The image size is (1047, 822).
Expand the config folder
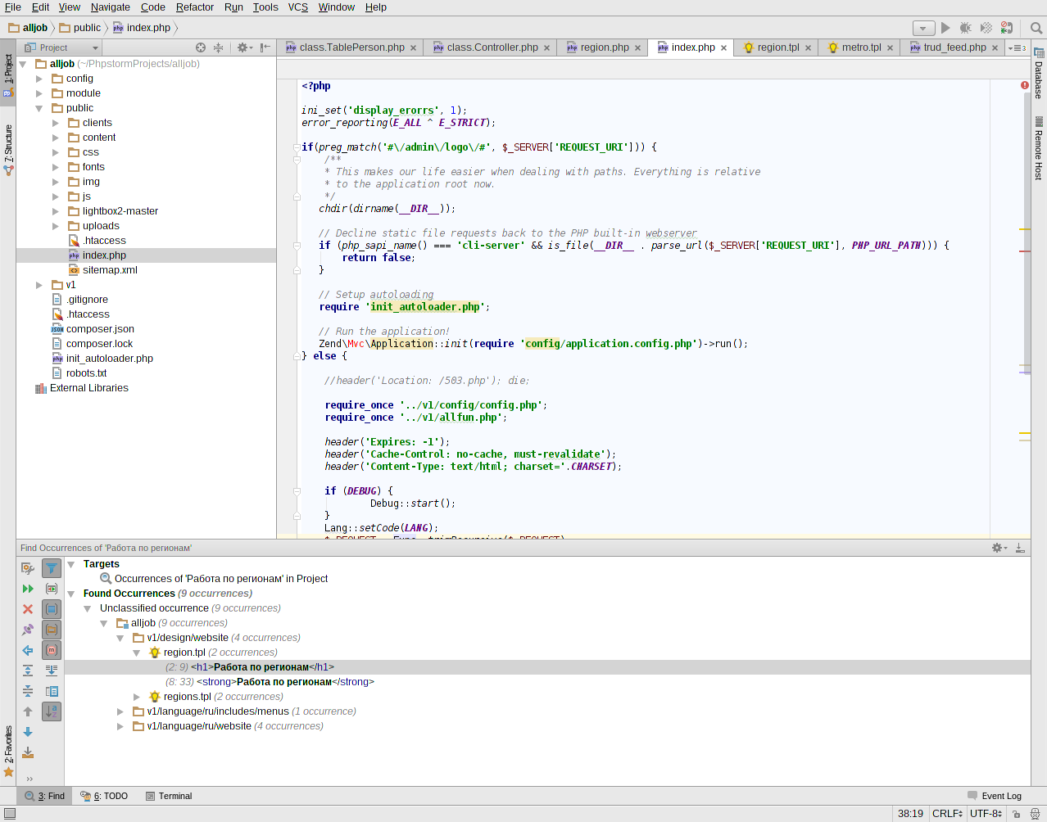39,79
